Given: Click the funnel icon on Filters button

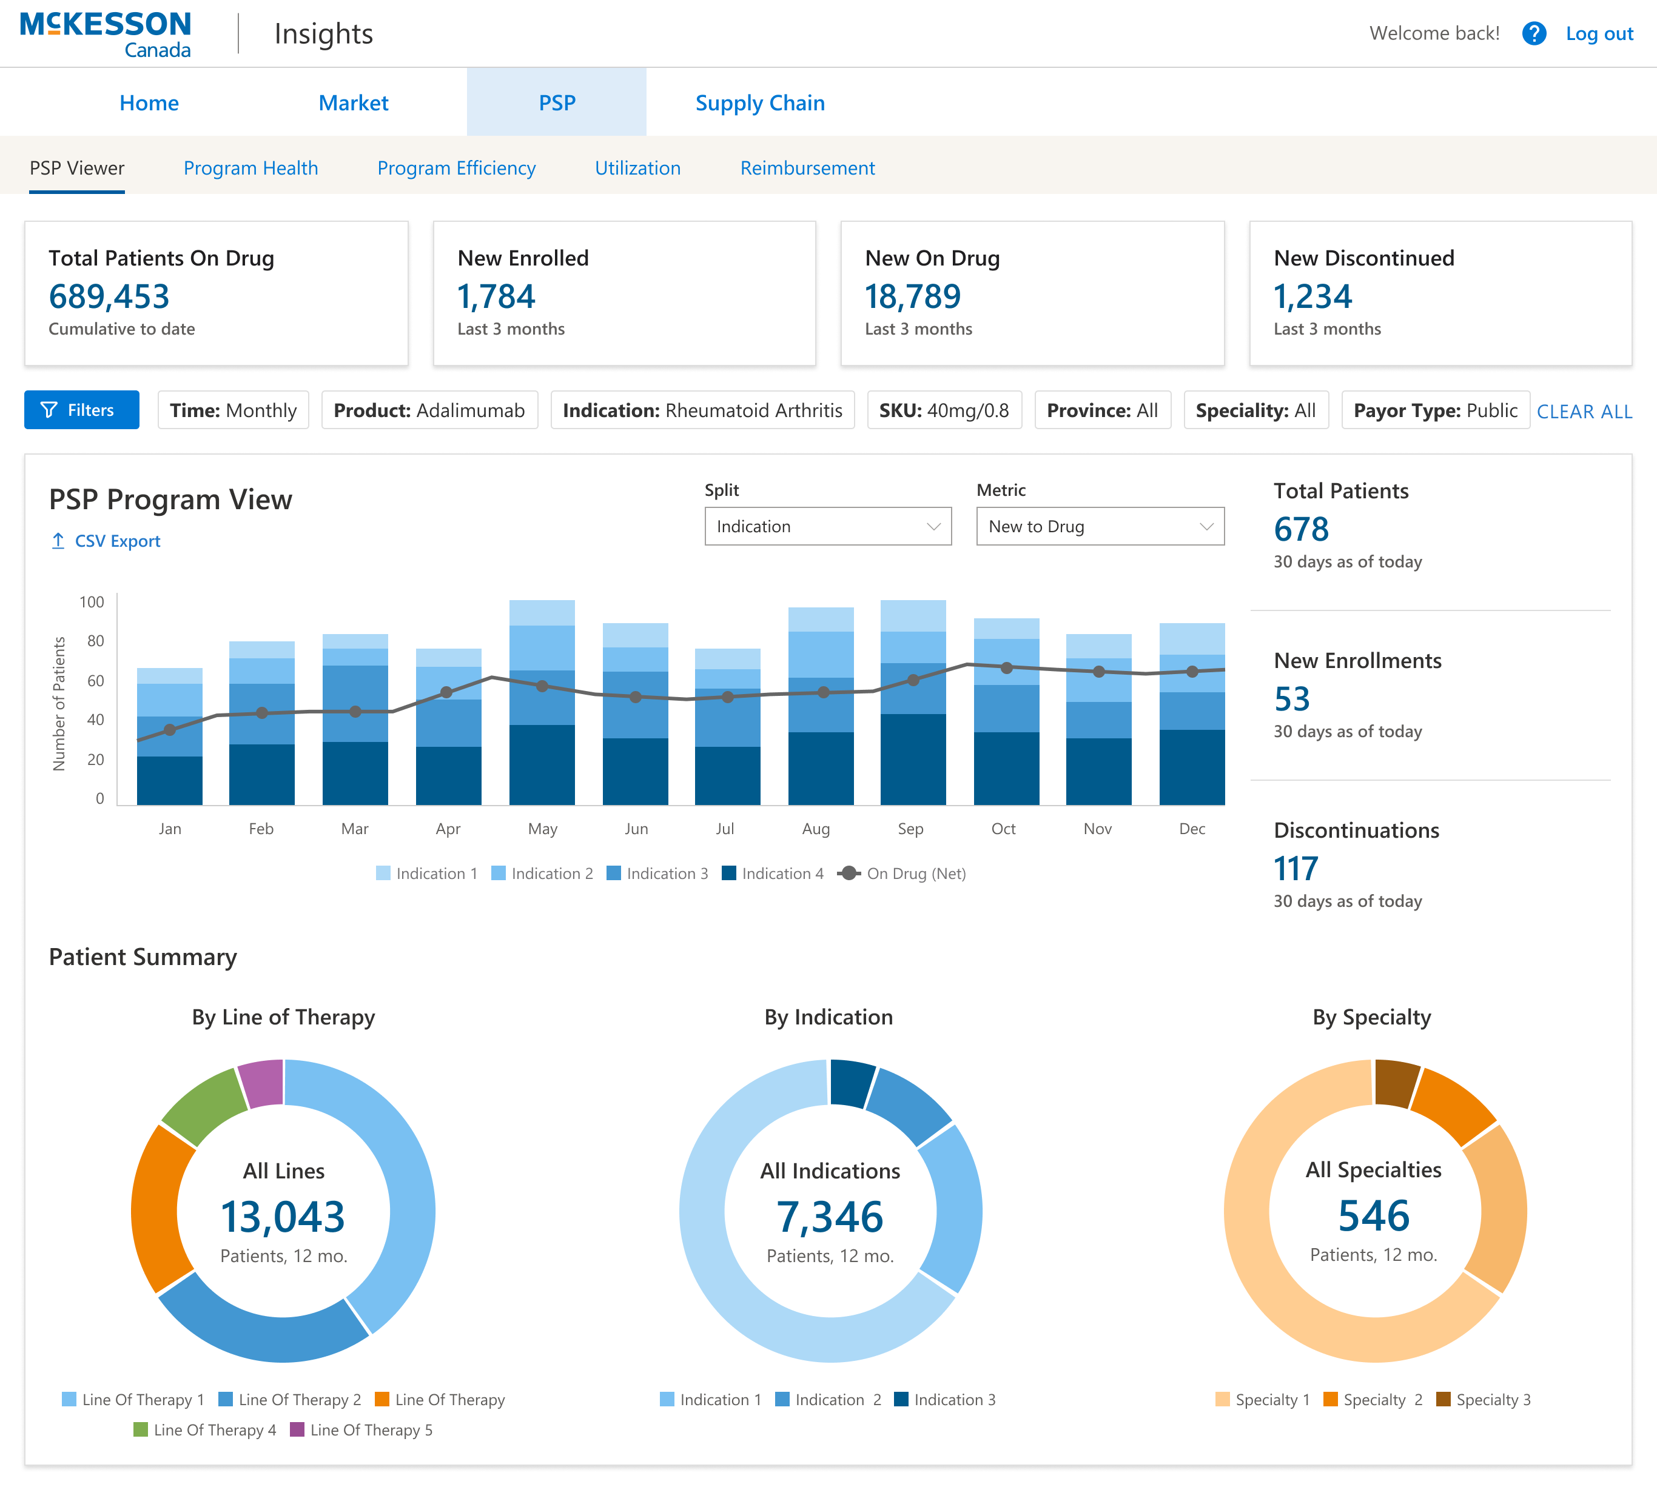Looking at the screenshot, I should (x=49, y=410).
